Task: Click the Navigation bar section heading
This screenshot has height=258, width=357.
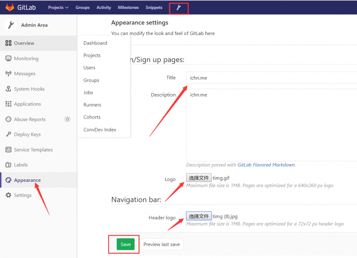Action: coord(136,200)
